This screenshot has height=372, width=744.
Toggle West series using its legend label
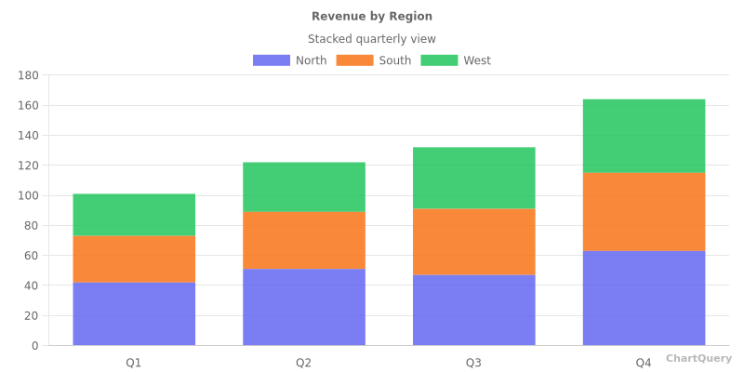point(477,60)
